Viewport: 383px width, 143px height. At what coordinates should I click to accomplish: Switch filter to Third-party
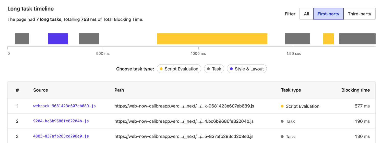(360, 14)
